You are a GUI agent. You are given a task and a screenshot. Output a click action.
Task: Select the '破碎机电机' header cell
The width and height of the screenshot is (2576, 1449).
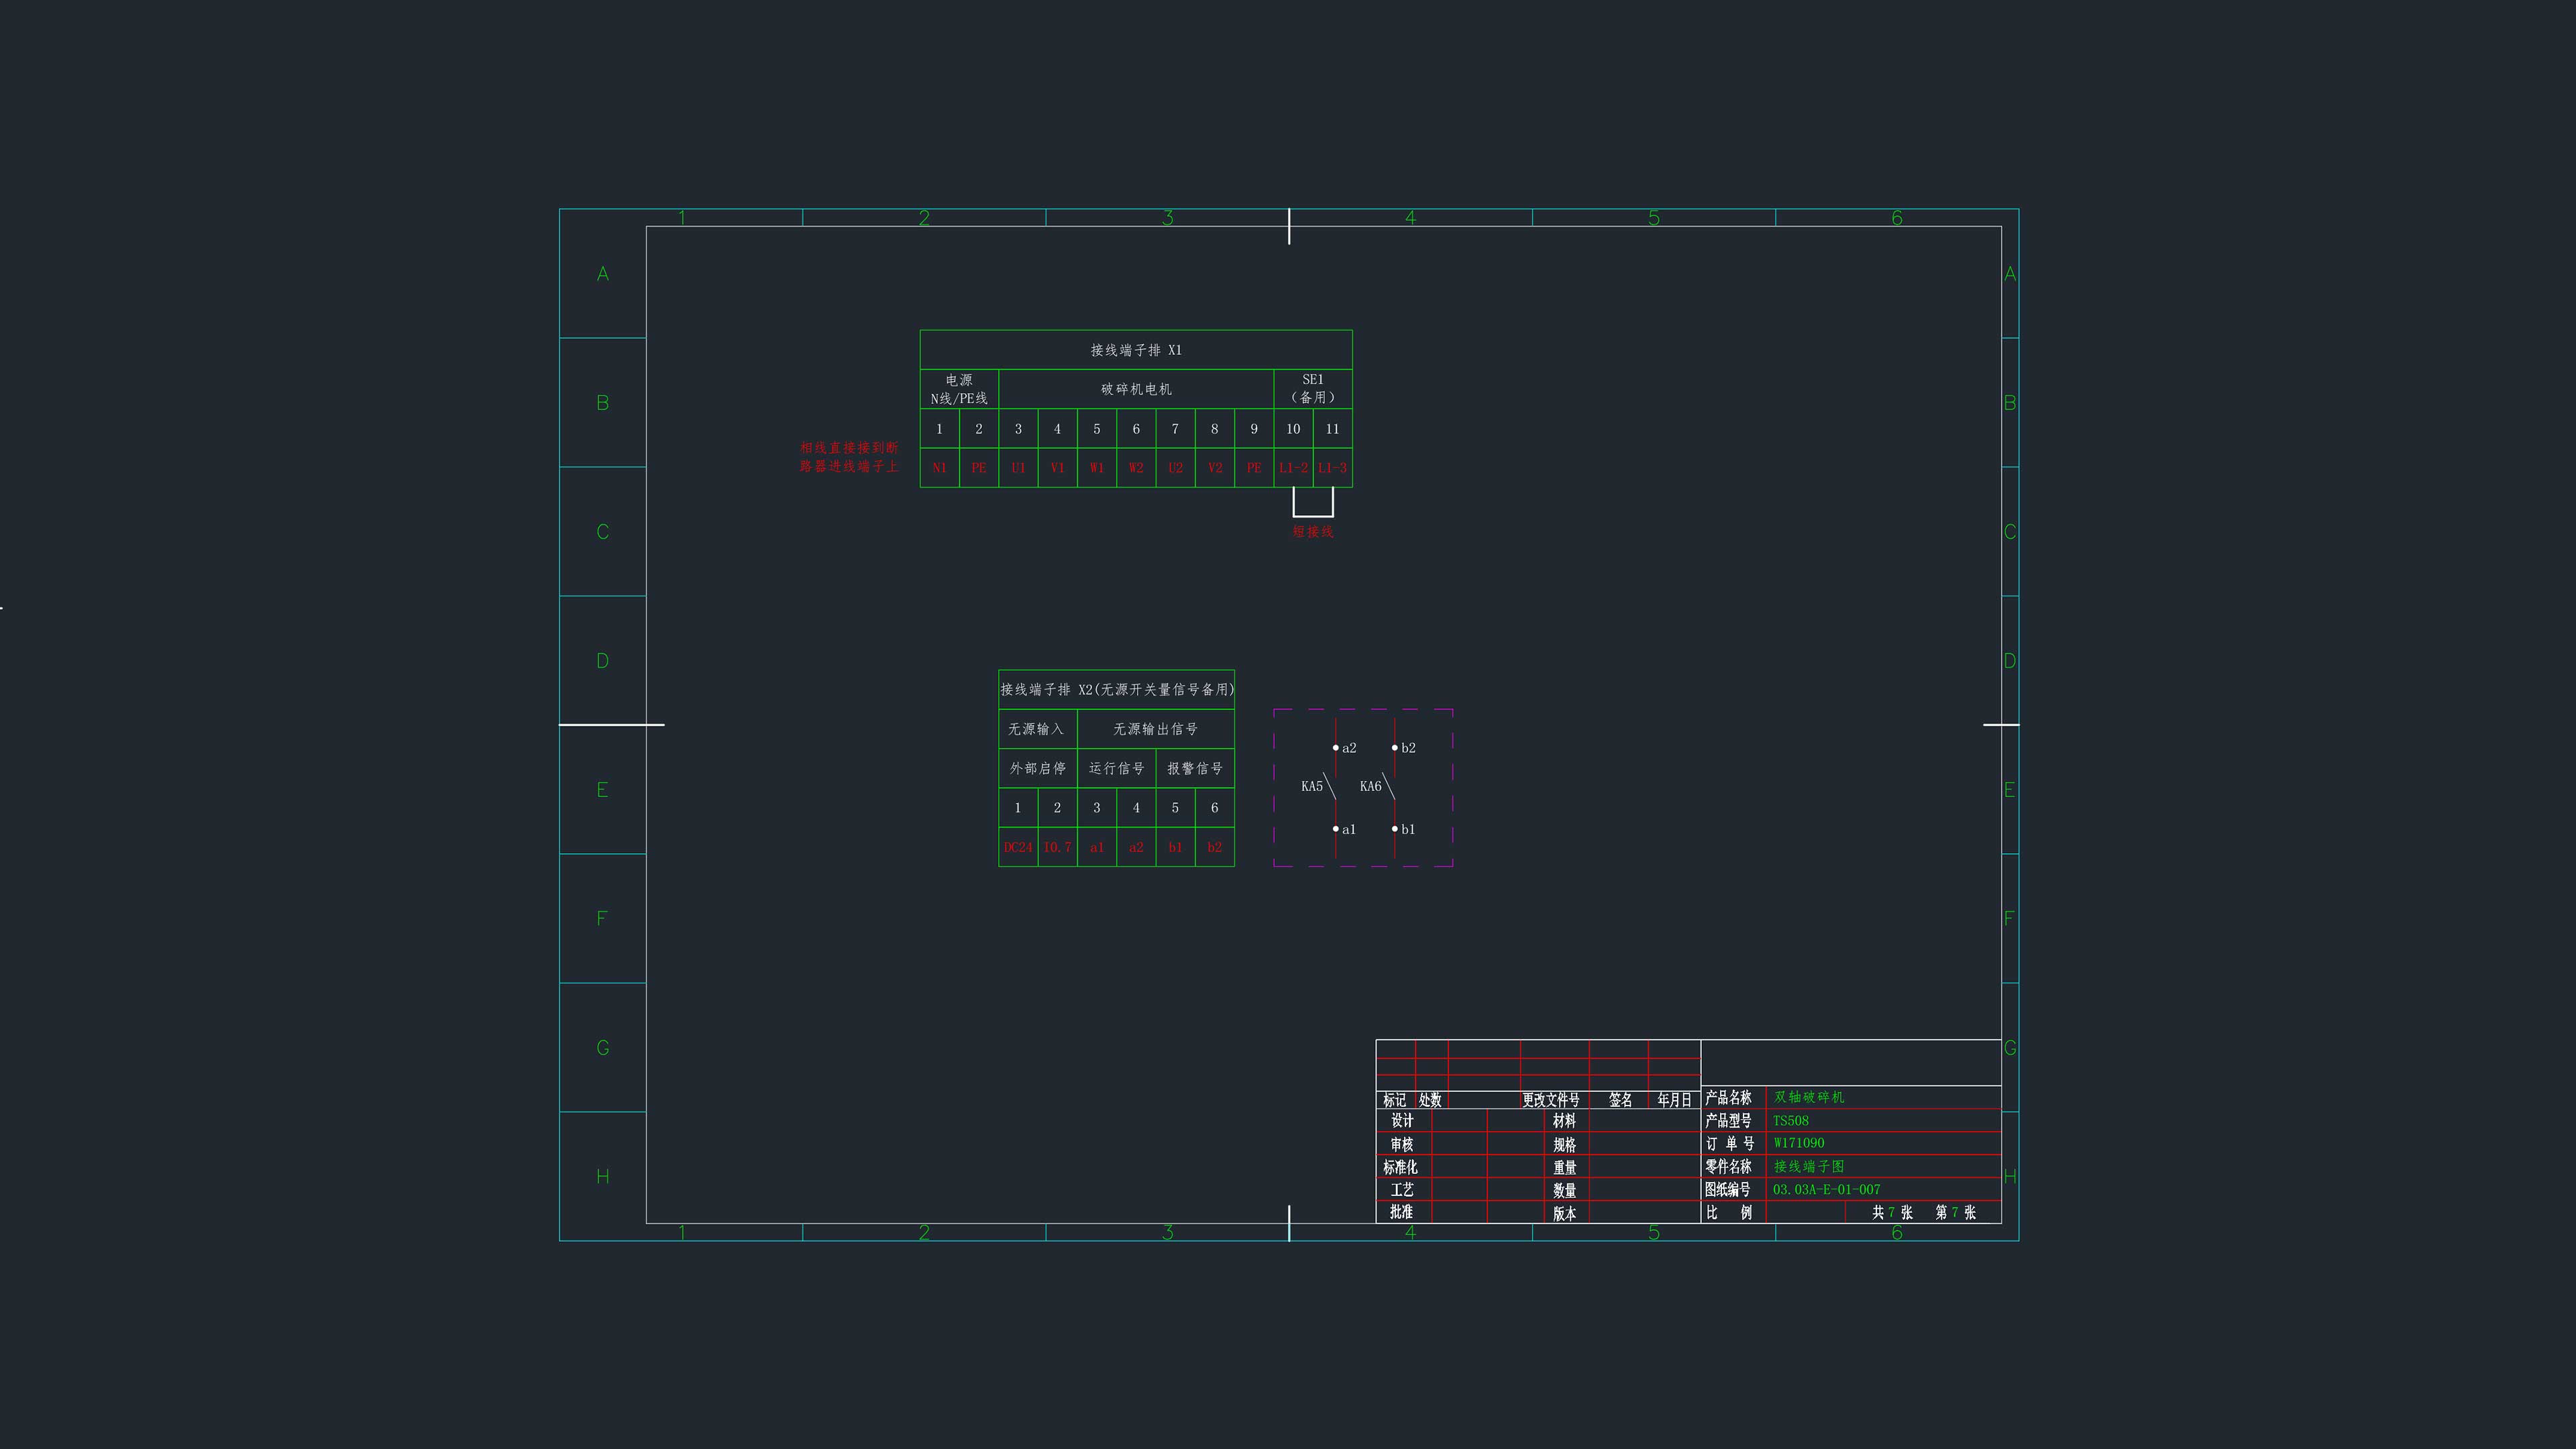1136,389
